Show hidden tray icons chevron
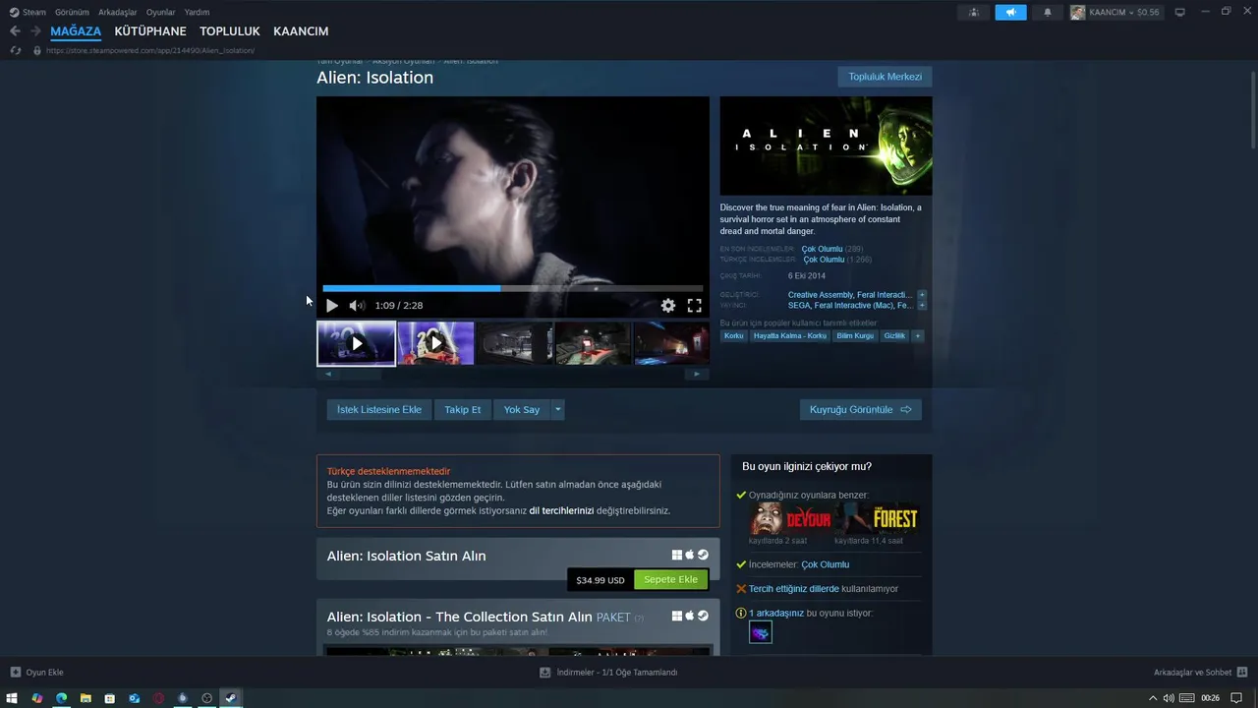The image size is (1258, 708). click(1153, 698)
